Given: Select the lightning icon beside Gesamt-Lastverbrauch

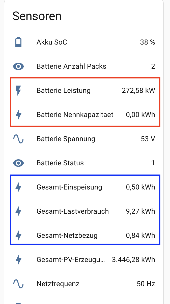Looking at the screenshot, I should 18,211.
